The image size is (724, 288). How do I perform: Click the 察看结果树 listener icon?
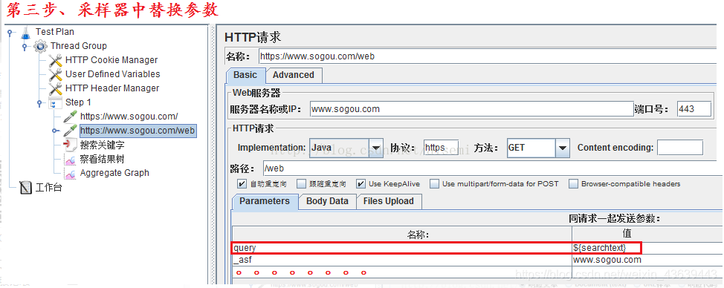pos(70,160)
